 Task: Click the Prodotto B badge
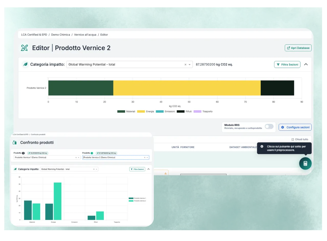click(92, 153)
